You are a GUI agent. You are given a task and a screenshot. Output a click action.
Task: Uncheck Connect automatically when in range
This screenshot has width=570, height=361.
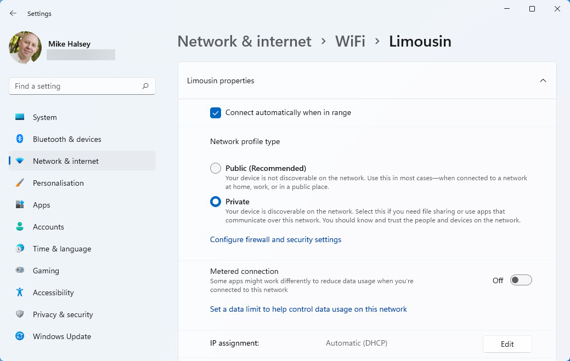click(216, 113)
